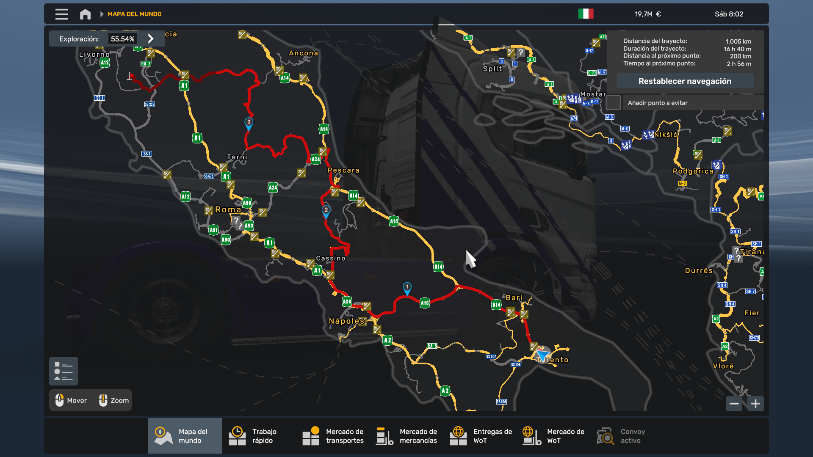
Task: Click the Zoom mouse hint
Action: click(114, 400)
